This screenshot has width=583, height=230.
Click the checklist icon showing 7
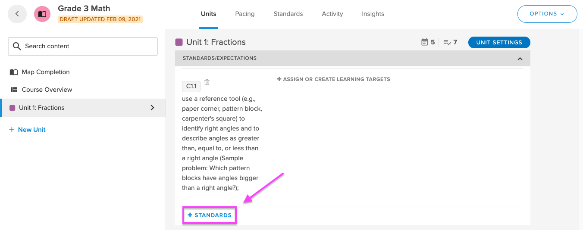pos(447,42)
